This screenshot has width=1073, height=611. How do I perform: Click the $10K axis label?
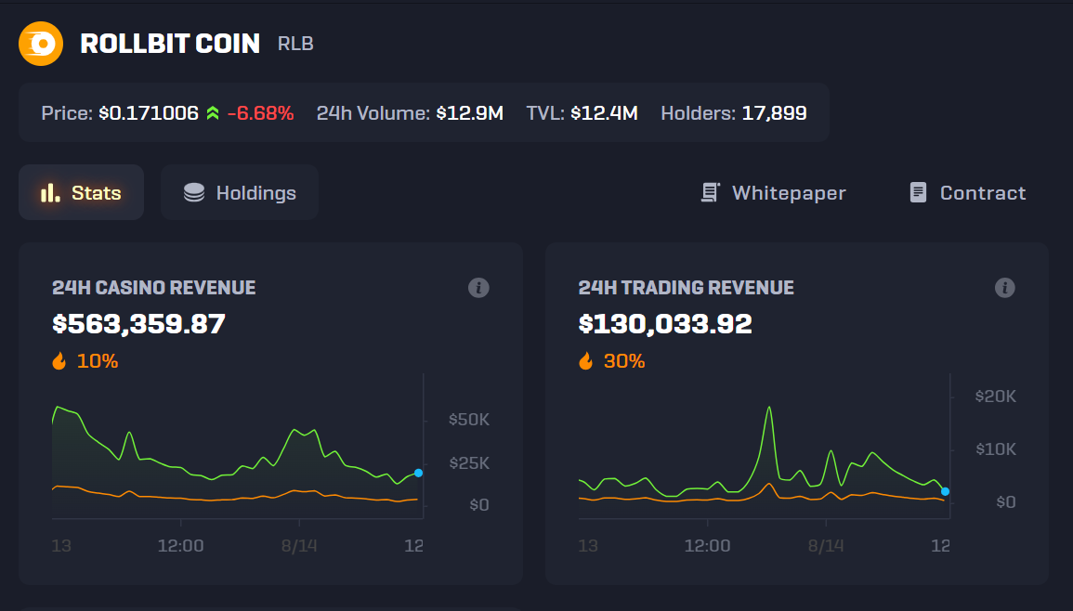(x=996, y=449)
